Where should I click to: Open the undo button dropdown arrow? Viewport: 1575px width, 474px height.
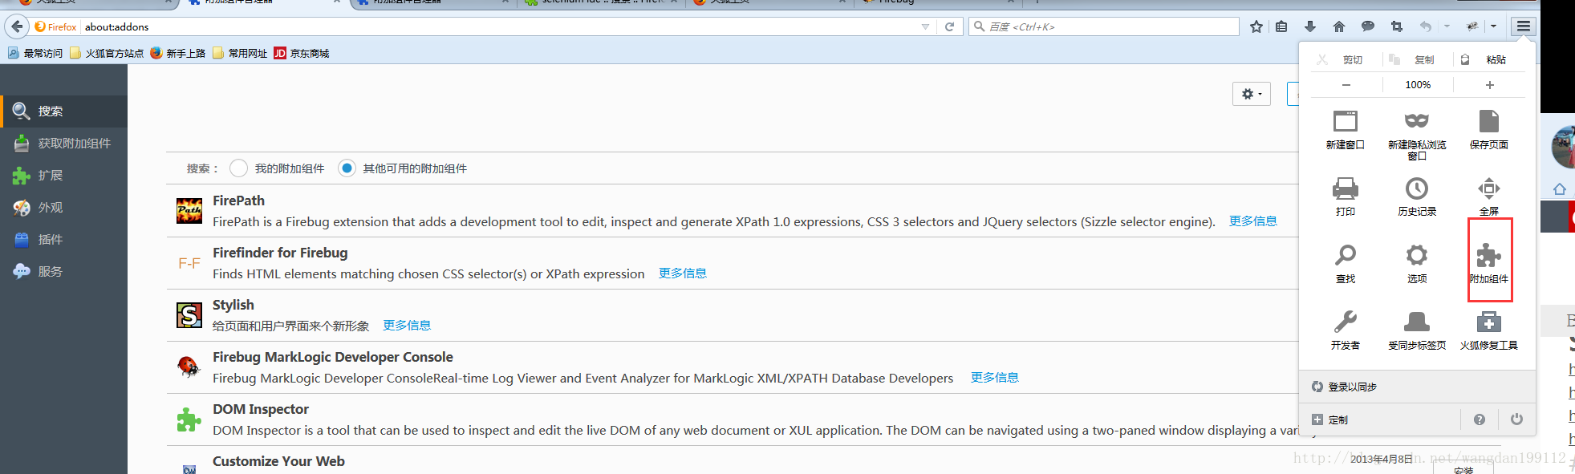coord(1447,26)
